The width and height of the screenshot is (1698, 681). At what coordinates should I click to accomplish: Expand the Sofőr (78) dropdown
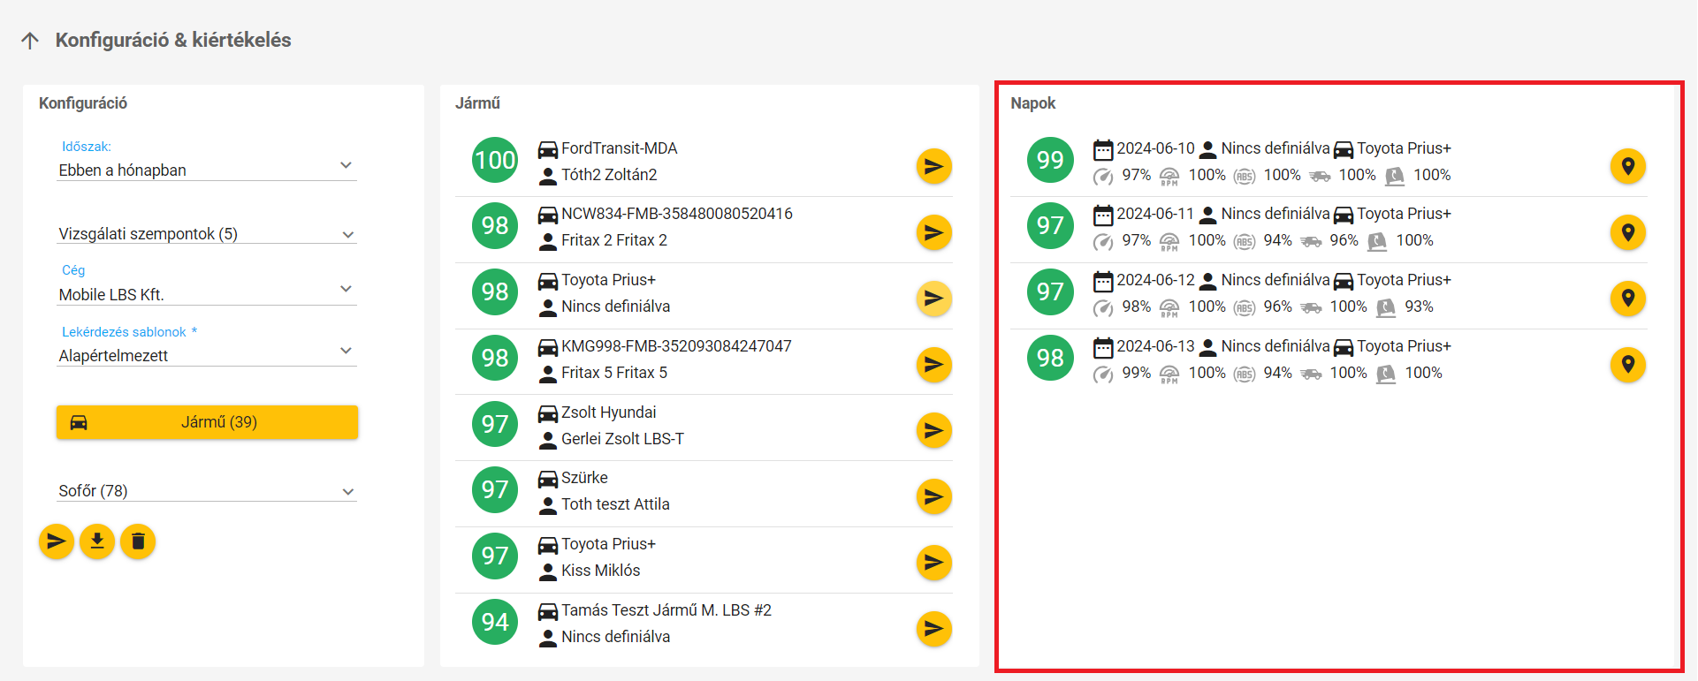tap(206, 491)
